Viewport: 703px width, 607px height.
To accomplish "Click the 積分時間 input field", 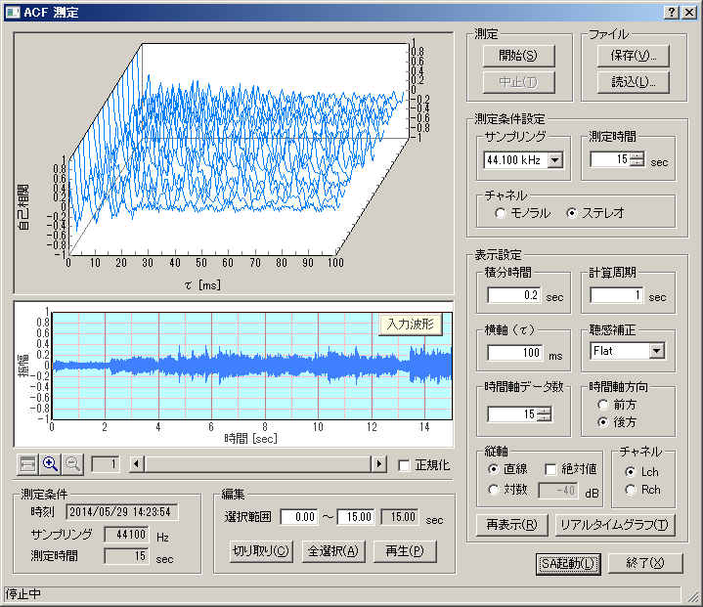I will (514, 295).
